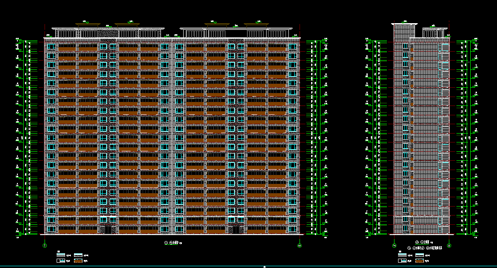Screen dimensions: 497x268
Task: Click the small marker on bottom cyan border line
Action: tap(265, 267)
